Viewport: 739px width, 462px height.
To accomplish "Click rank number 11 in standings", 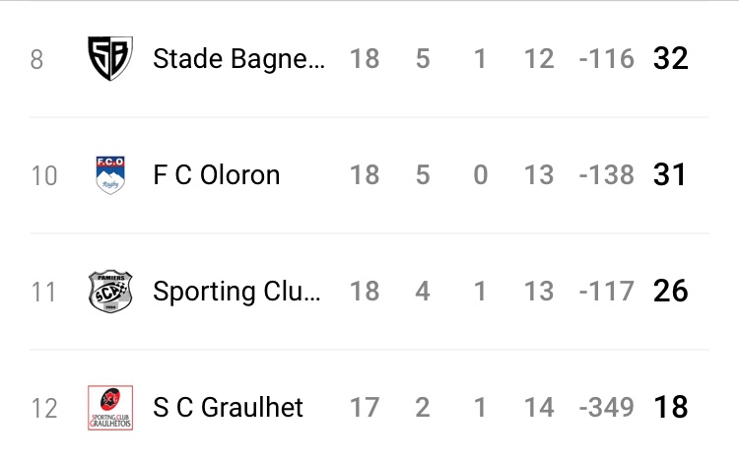I will [44, 293].
